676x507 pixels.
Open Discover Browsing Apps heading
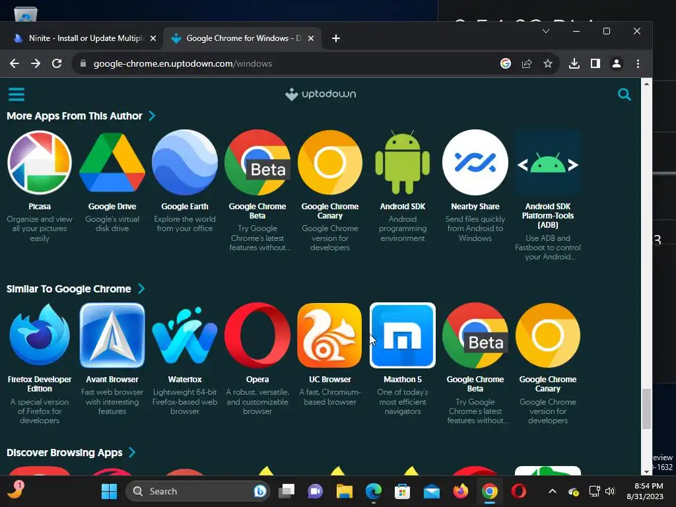tap(64, 453)
